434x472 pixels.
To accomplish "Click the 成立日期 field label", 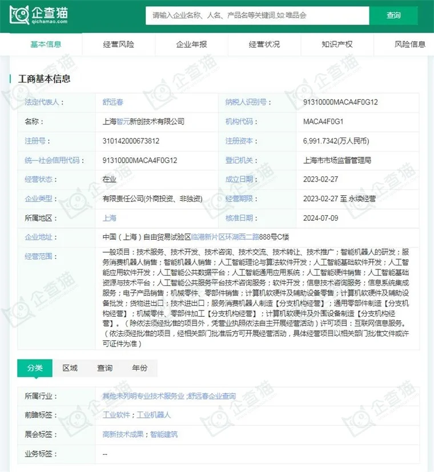I will pos(239,179).
